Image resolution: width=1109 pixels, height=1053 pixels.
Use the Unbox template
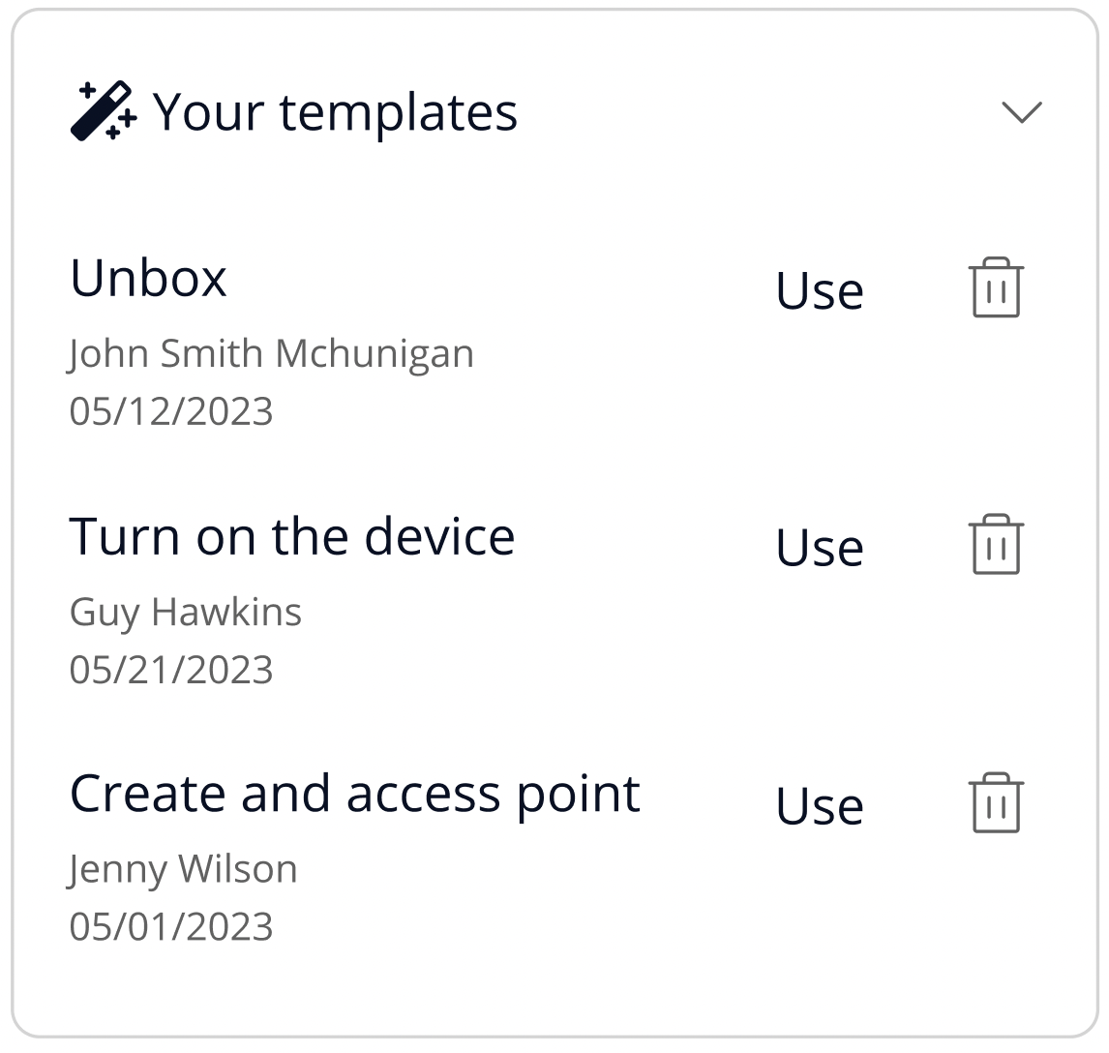pyautogui.click(x=820, y=290)
